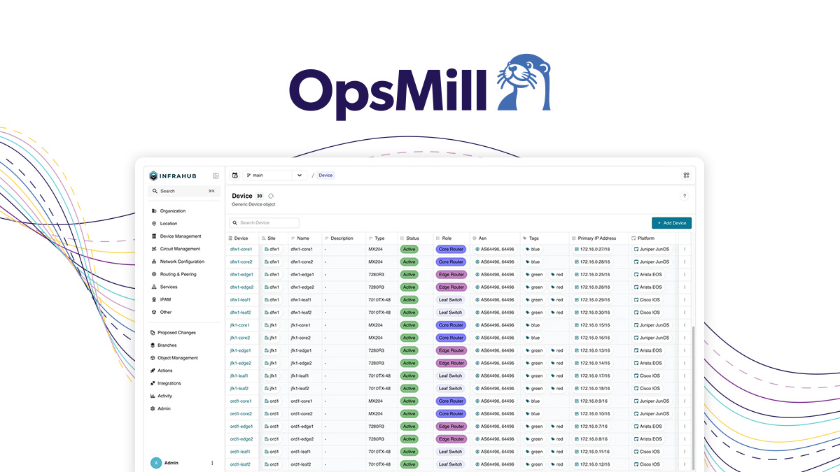Open the schema visualizer icon at top right
Screen dimensions: 840x472
(686, 175)
